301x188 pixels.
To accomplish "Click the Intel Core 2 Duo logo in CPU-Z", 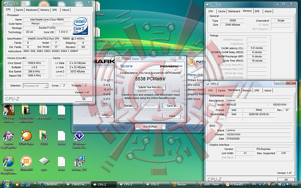I will (x=80, y=26).
